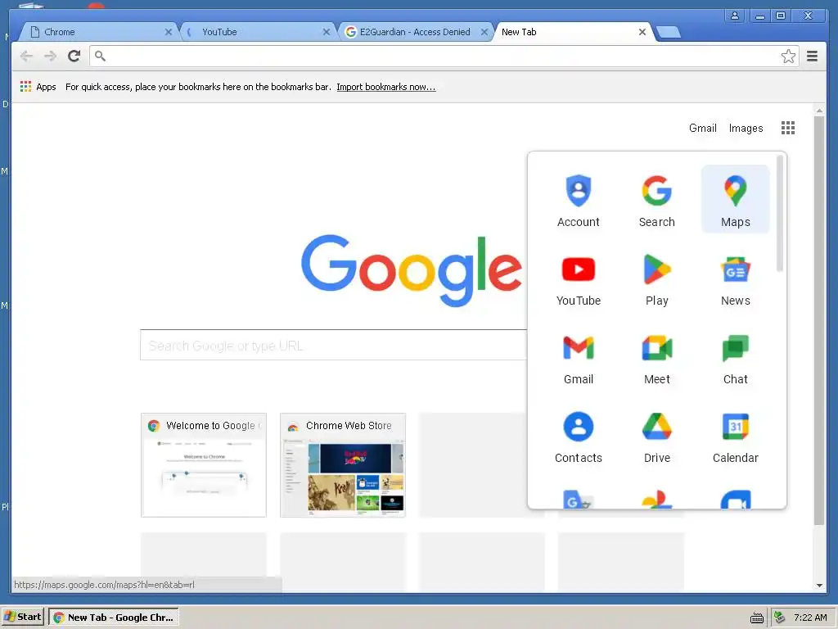Open Google Calendar app icon

point(736,436)
